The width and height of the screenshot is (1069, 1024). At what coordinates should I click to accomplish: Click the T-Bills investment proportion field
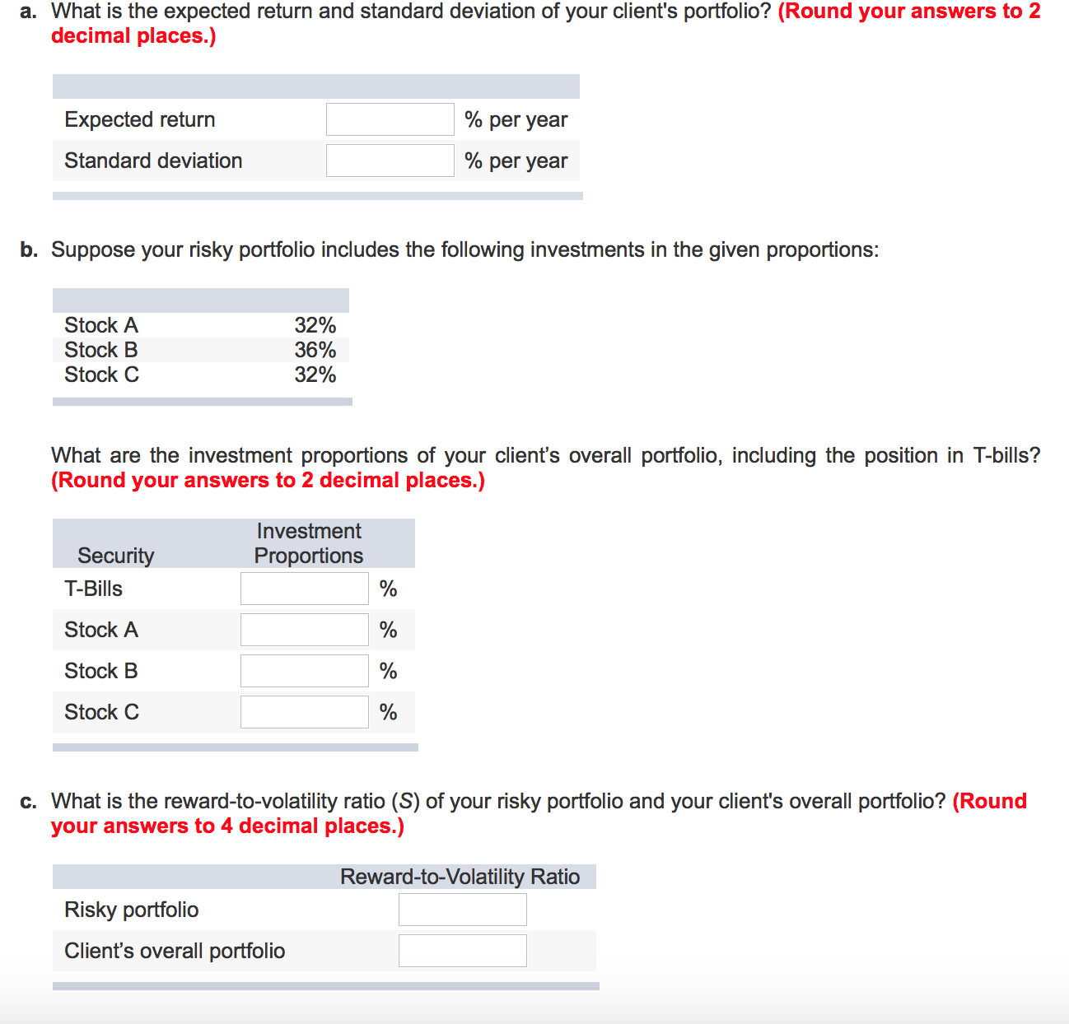pos(304,588)
